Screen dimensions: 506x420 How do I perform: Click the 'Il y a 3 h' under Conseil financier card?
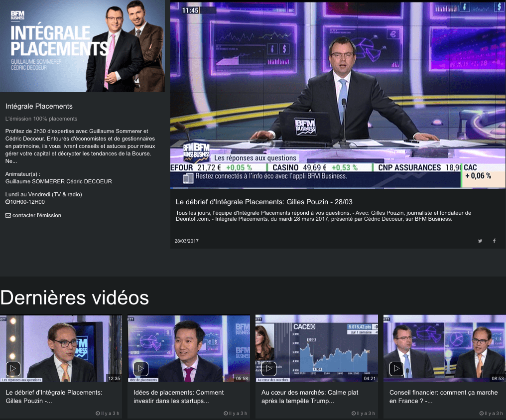coord(491,413)
